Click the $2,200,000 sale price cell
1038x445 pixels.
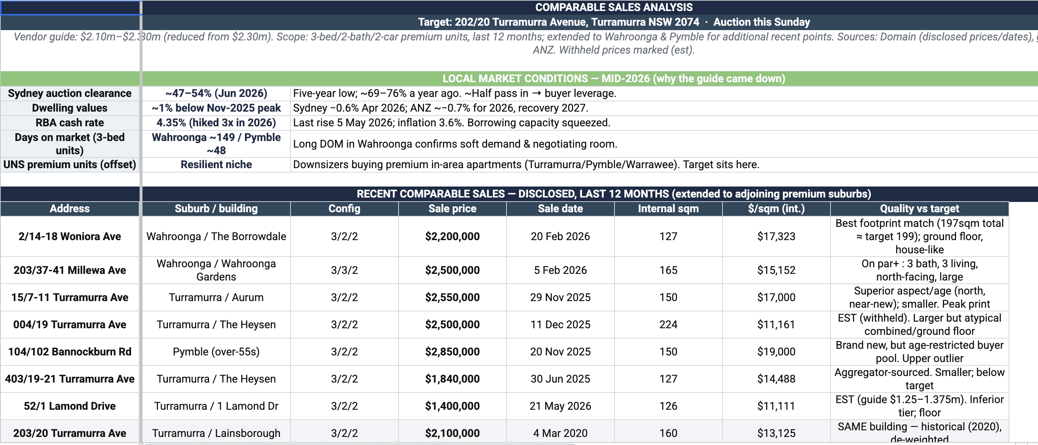452,236
